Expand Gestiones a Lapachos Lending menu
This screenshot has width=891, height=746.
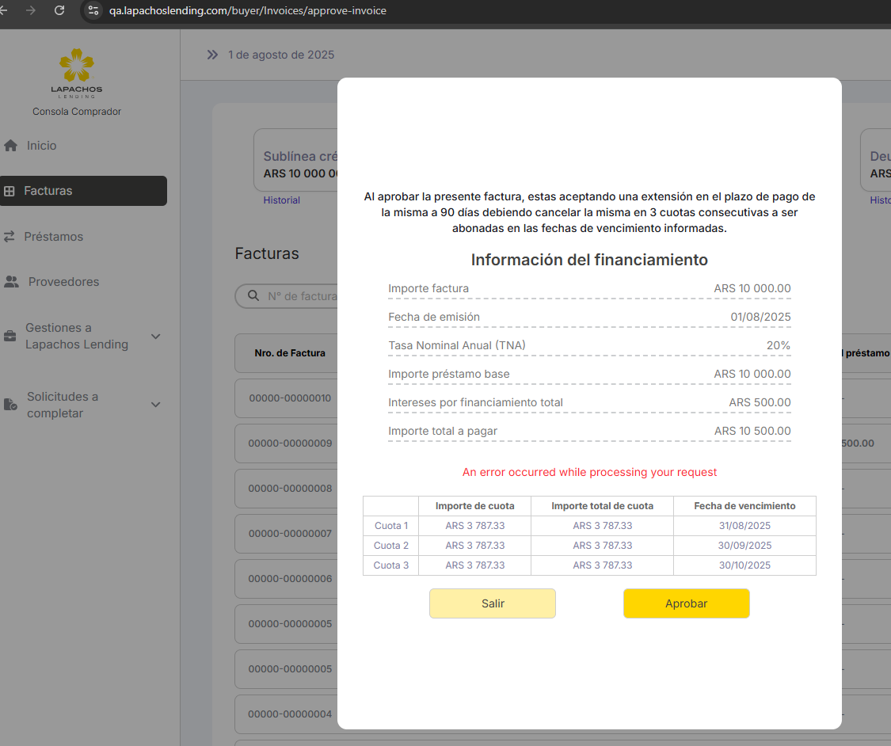(x=156, y=336)
